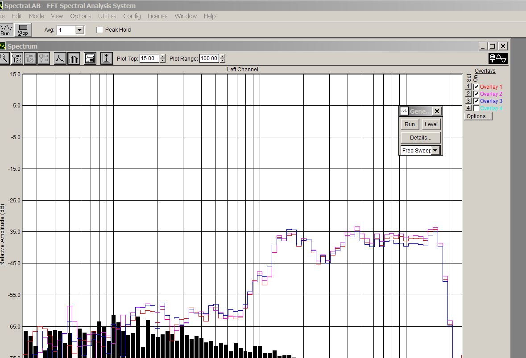The height and width of the screenshot is (358, 526).
Task: Enable Overlay 4 checkbox
Action: pos(476,108)
